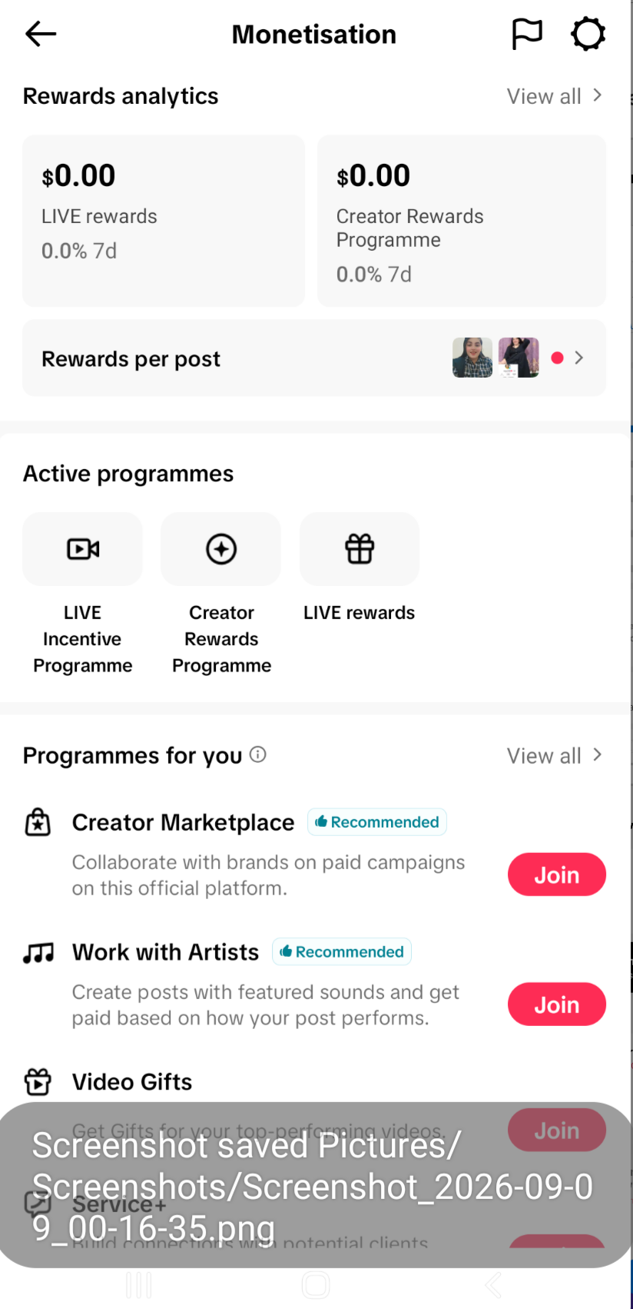The width and height of the screenshot is (633, 1309).
Task: Open Creator Rewards Programme star icon
Action: coord(221,549)
